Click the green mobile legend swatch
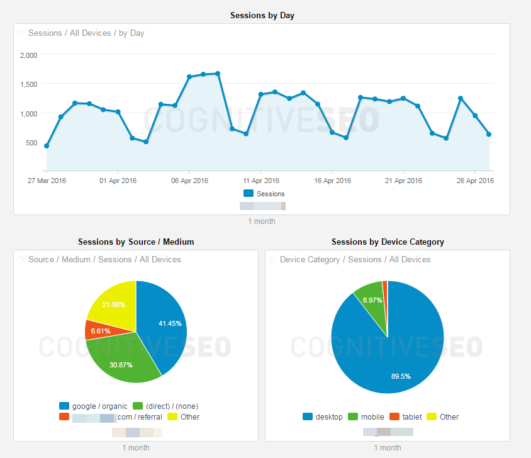The height and width of the screenshot is (458, 531). pos(353,416)
